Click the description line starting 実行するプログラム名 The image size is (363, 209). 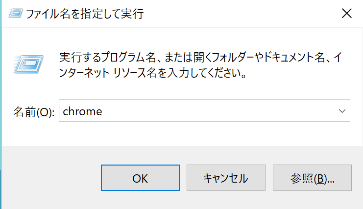196,58
